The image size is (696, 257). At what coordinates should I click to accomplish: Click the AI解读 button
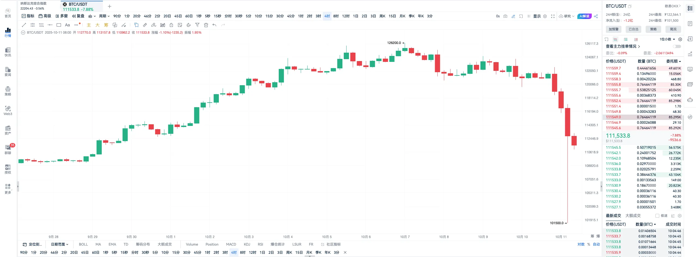click(584, 16)
